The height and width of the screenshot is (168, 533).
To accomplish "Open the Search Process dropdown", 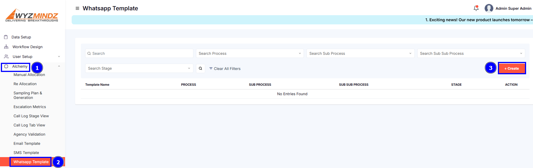I will [x=250, y=54].
